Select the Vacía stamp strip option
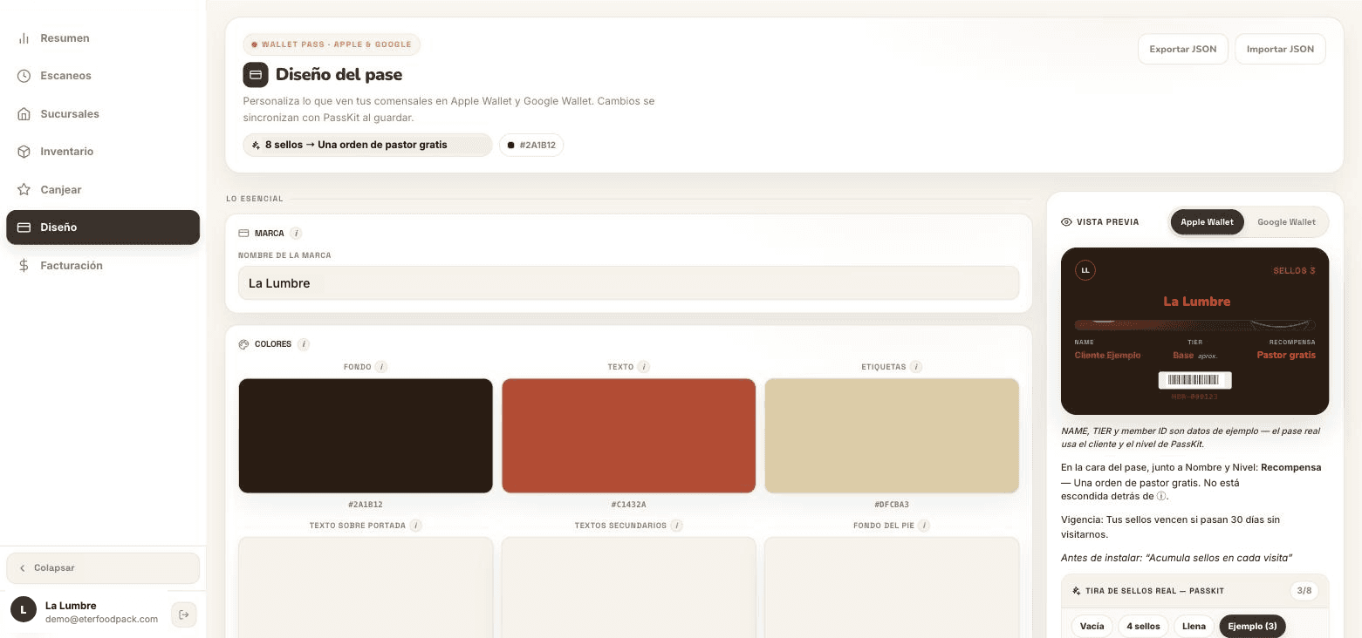 (1092, 627)
